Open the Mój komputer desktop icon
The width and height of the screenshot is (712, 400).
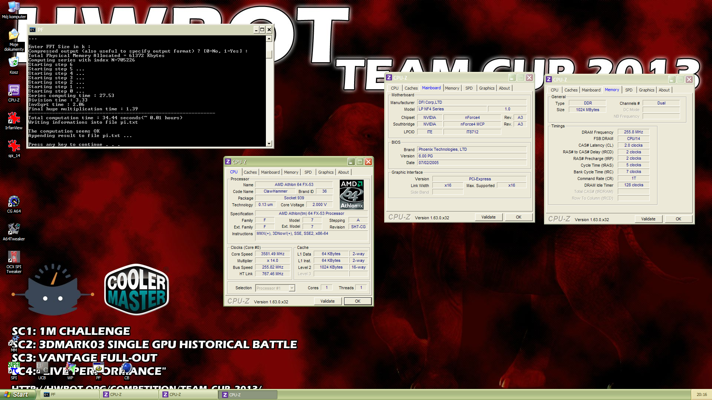point(14,10)
